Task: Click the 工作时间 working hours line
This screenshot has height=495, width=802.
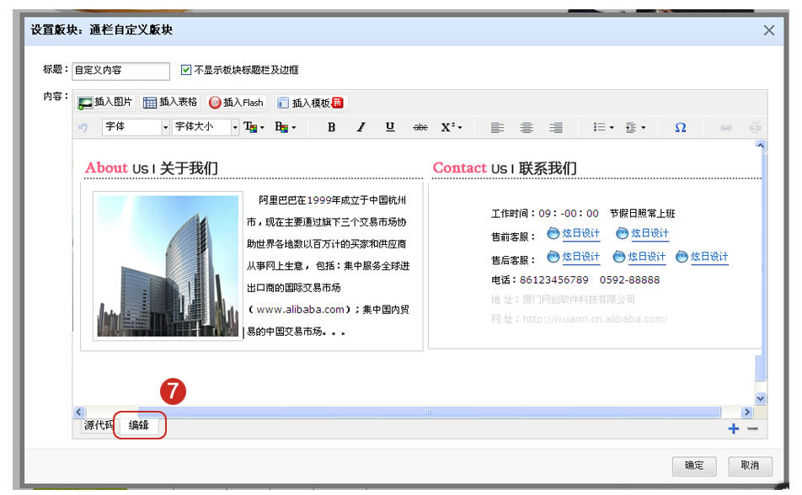Action: click(x=583, y=213)
